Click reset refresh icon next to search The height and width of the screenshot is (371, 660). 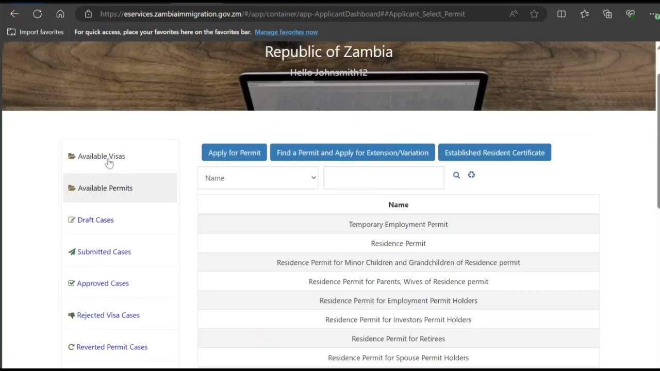point(471,175)
